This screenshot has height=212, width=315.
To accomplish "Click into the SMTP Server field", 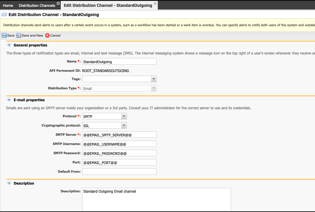I will (119, 135).
